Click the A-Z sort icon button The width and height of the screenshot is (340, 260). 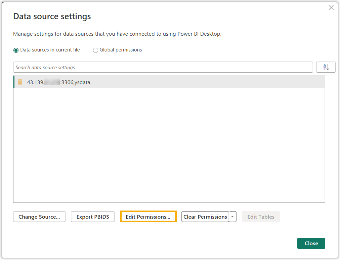(x=326, y=67)
